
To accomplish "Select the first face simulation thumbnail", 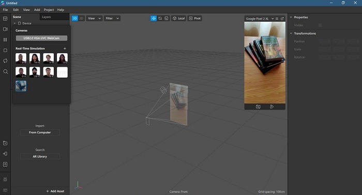I will click(21, 58).
